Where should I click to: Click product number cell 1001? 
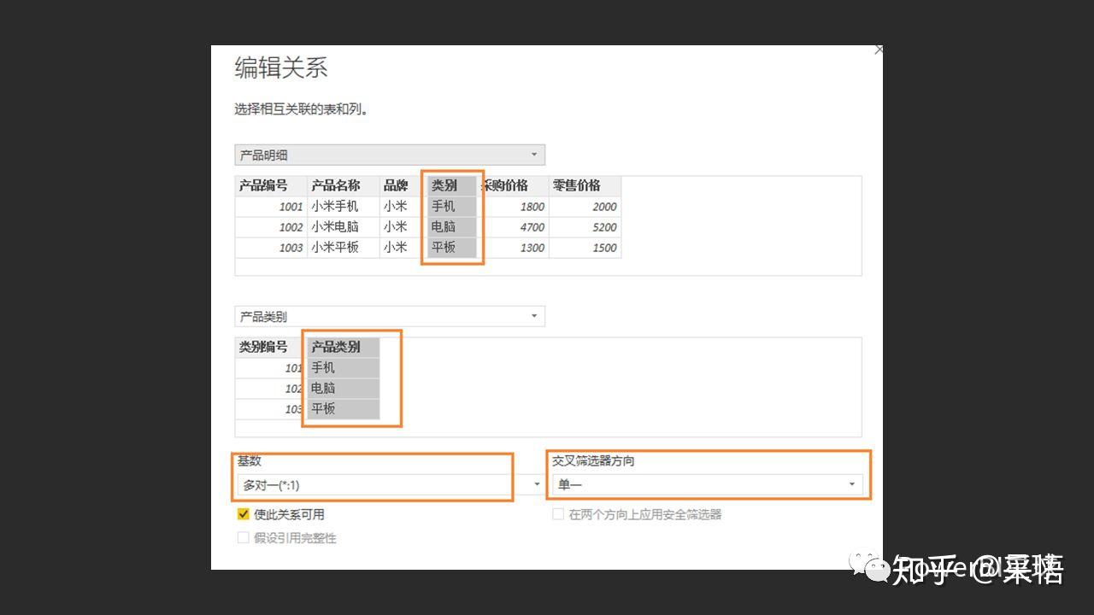tap(271, 207)
